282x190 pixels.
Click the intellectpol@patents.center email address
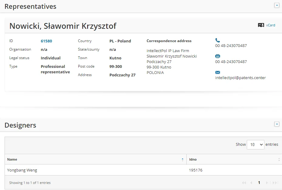pyautogui.click(x=240, y=78)
